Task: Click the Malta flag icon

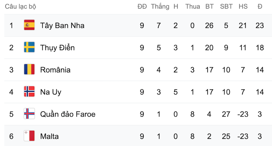Action: click(x=29, y=136)
